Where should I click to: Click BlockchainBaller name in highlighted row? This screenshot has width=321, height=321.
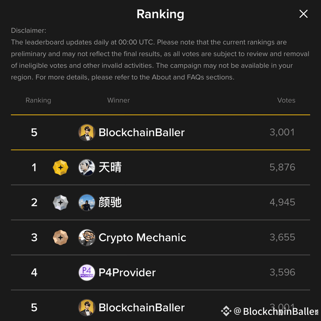142,132
